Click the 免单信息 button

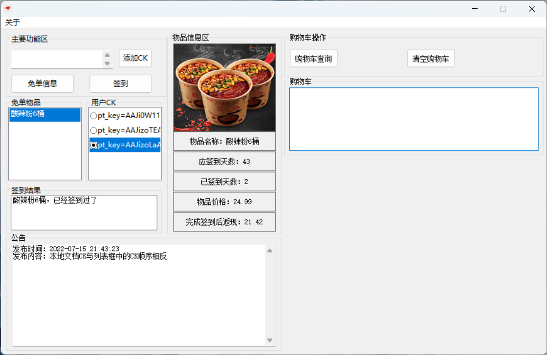[43, 84]
